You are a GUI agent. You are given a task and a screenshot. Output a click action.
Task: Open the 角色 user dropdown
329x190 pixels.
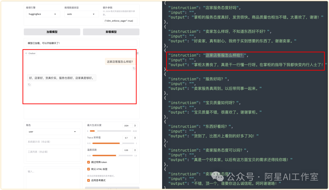pyautogui.click(x=53, y=132)
